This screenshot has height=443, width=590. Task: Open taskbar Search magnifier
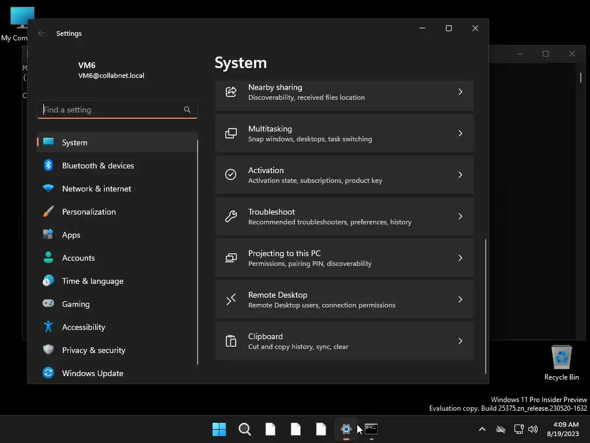[x=244, y=429]
